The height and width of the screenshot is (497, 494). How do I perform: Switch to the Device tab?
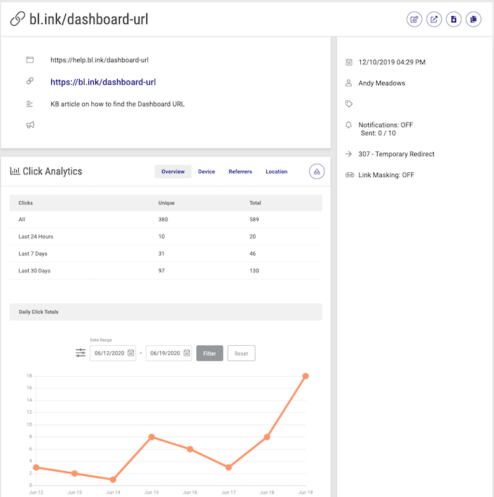point(207,171)
